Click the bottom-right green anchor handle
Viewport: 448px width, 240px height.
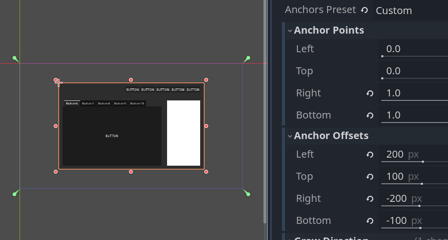tap(247, 193)
